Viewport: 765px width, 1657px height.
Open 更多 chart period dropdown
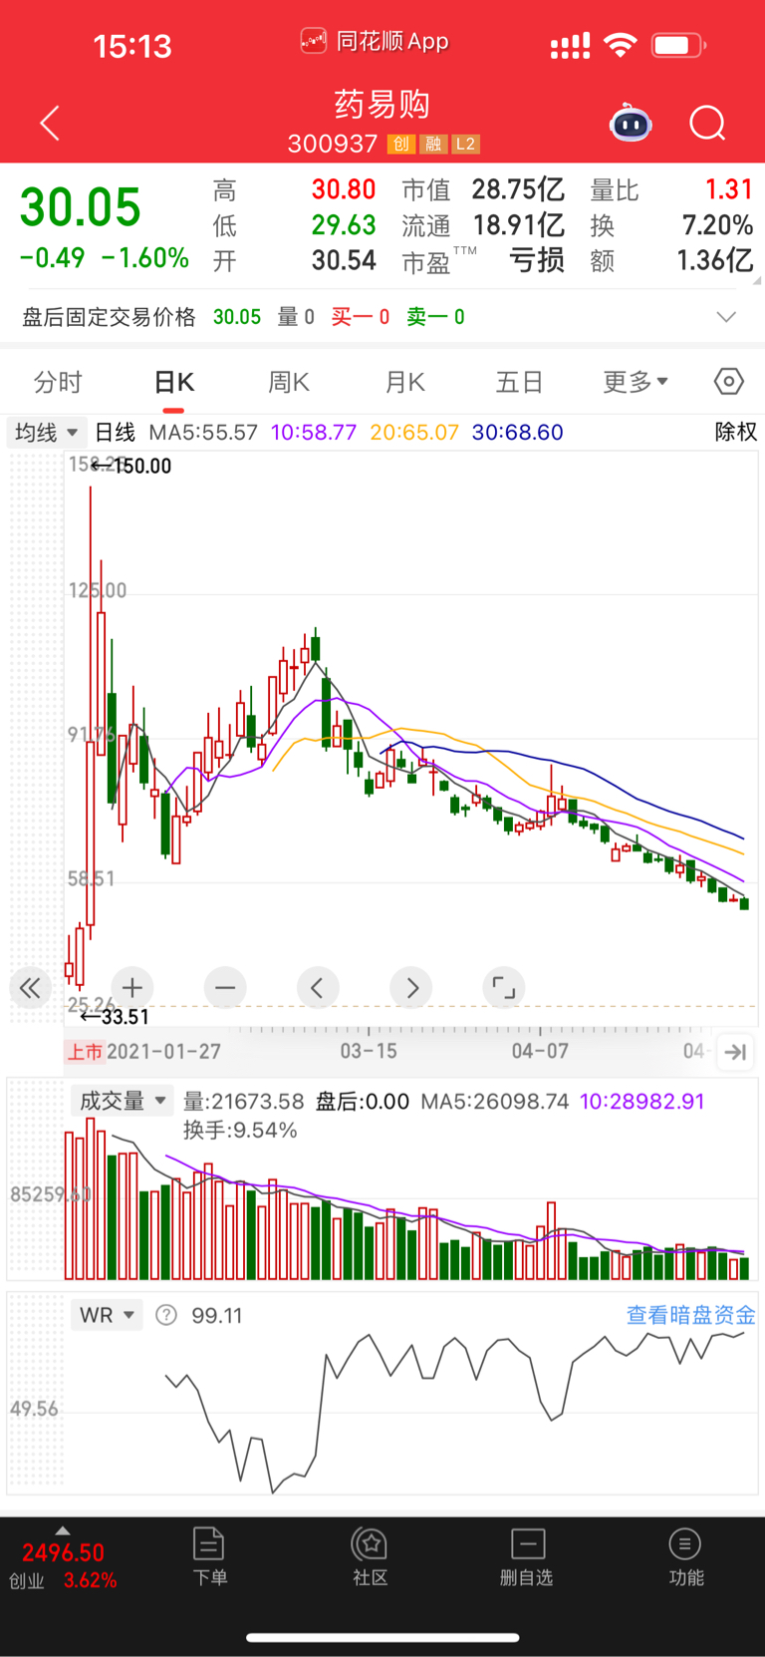pyautogui.click(x=635, y=382)
